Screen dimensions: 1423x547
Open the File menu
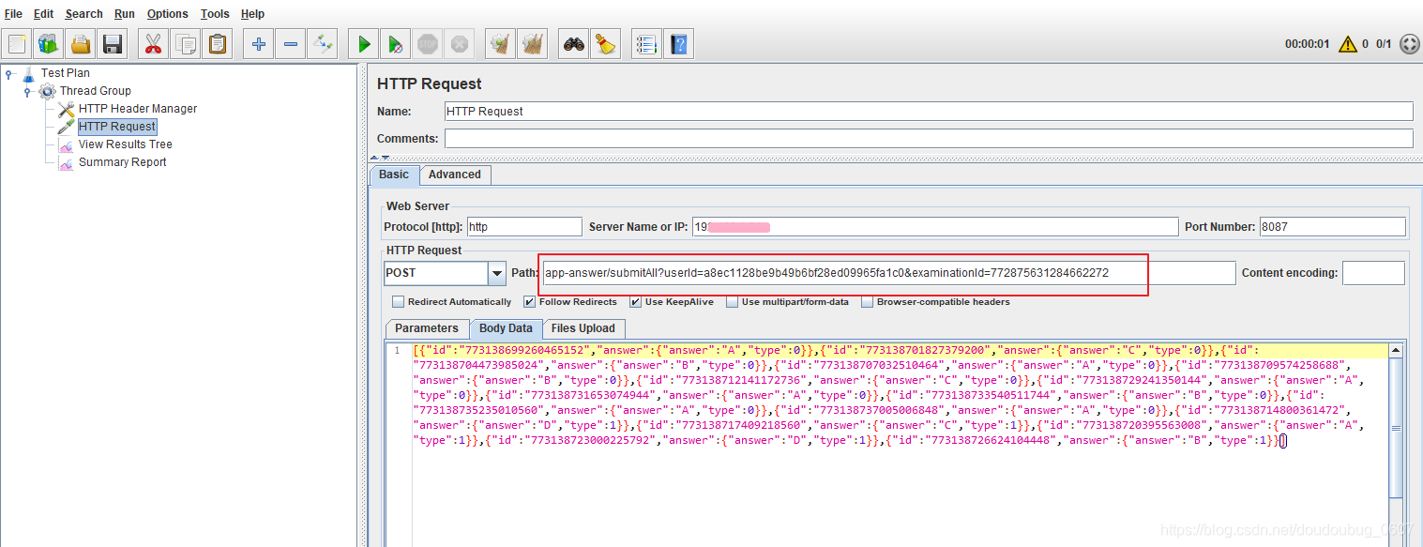point(13,14)
